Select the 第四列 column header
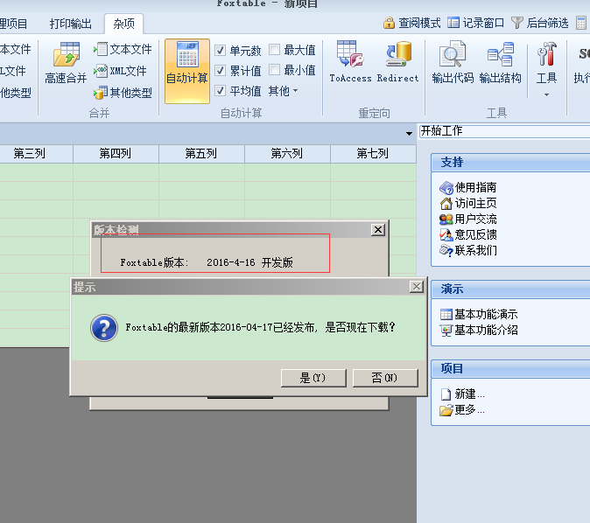The image size is (590, 523). point(116,153)
